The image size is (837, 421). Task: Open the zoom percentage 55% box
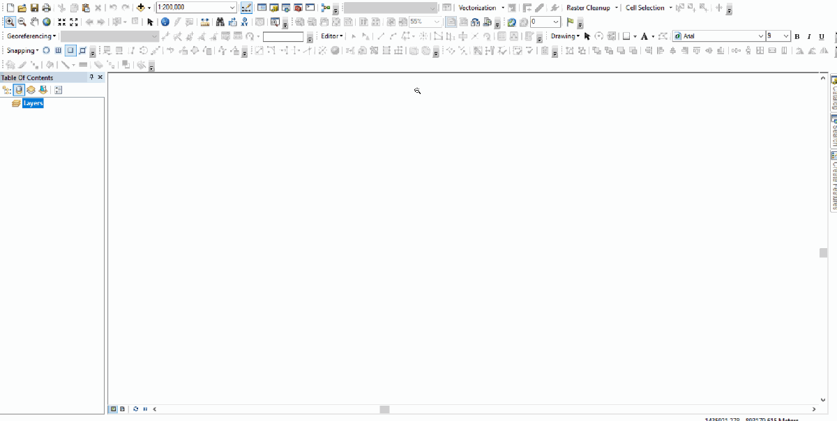pyautogui.click(x=425, y=22)
